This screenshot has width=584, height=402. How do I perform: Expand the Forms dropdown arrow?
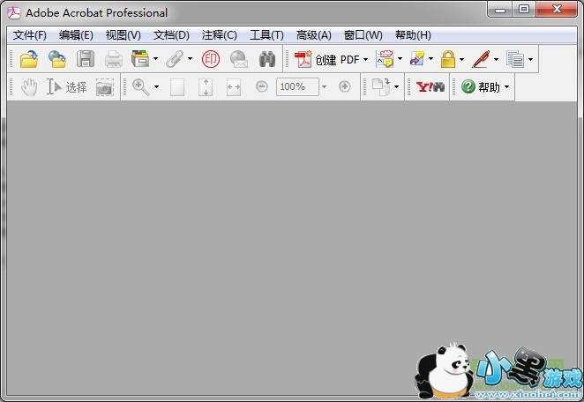pyautogui.click(x=530, y=59)
